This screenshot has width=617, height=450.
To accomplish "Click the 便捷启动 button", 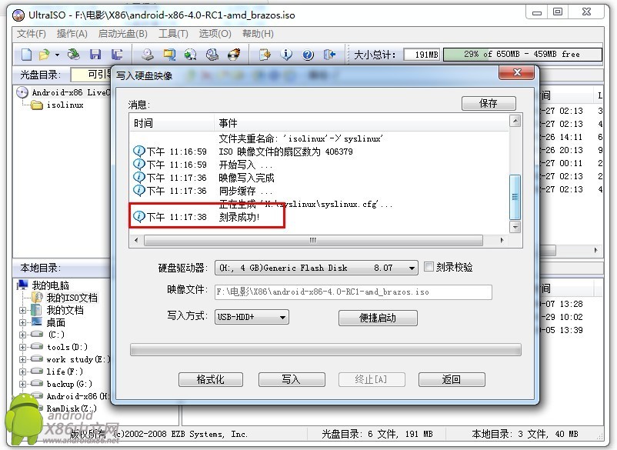I will 378,318.
